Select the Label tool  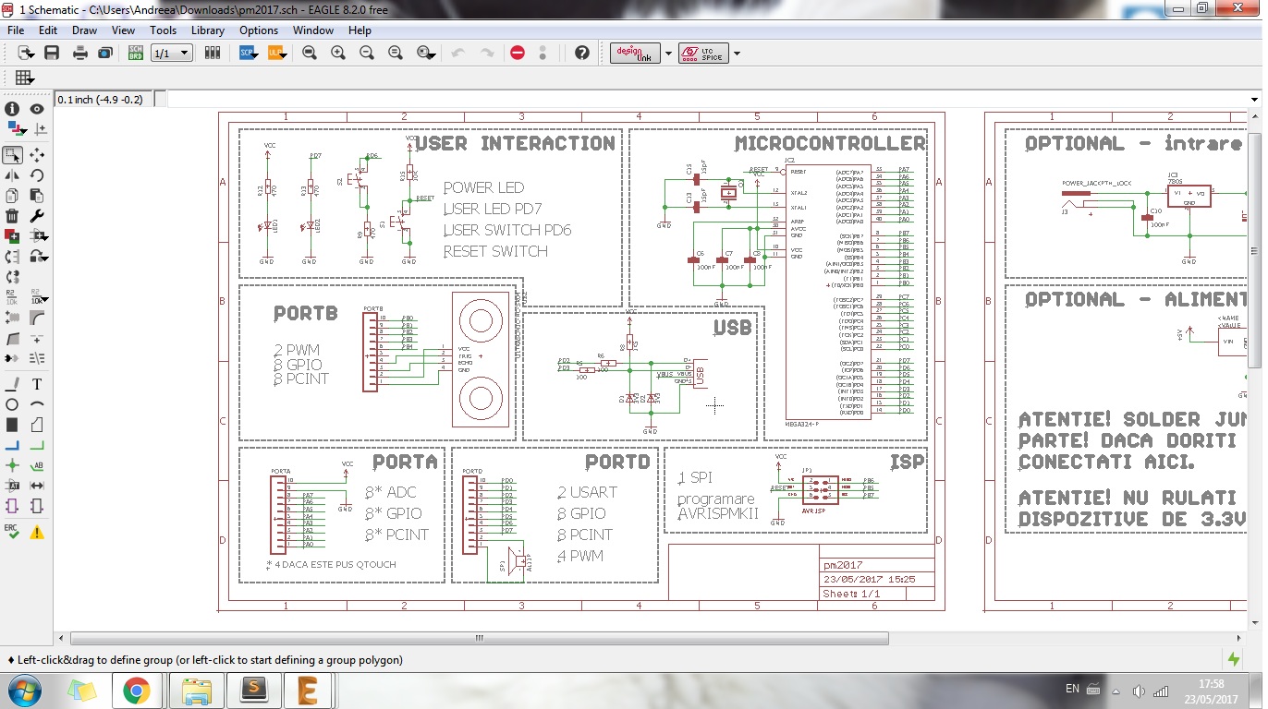click(37, 465)
